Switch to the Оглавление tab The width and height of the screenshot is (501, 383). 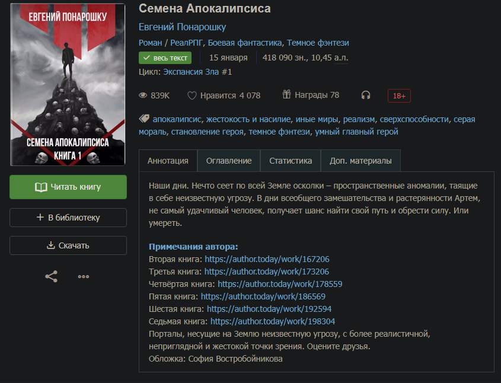229,161
